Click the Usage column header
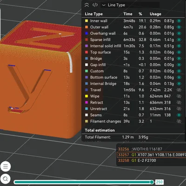This screenshot has width=186, height=186. [155, 14]
